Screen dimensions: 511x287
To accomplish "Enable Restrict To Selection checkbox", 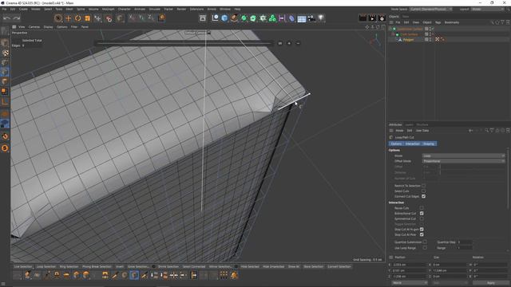I will pos(423,186).
